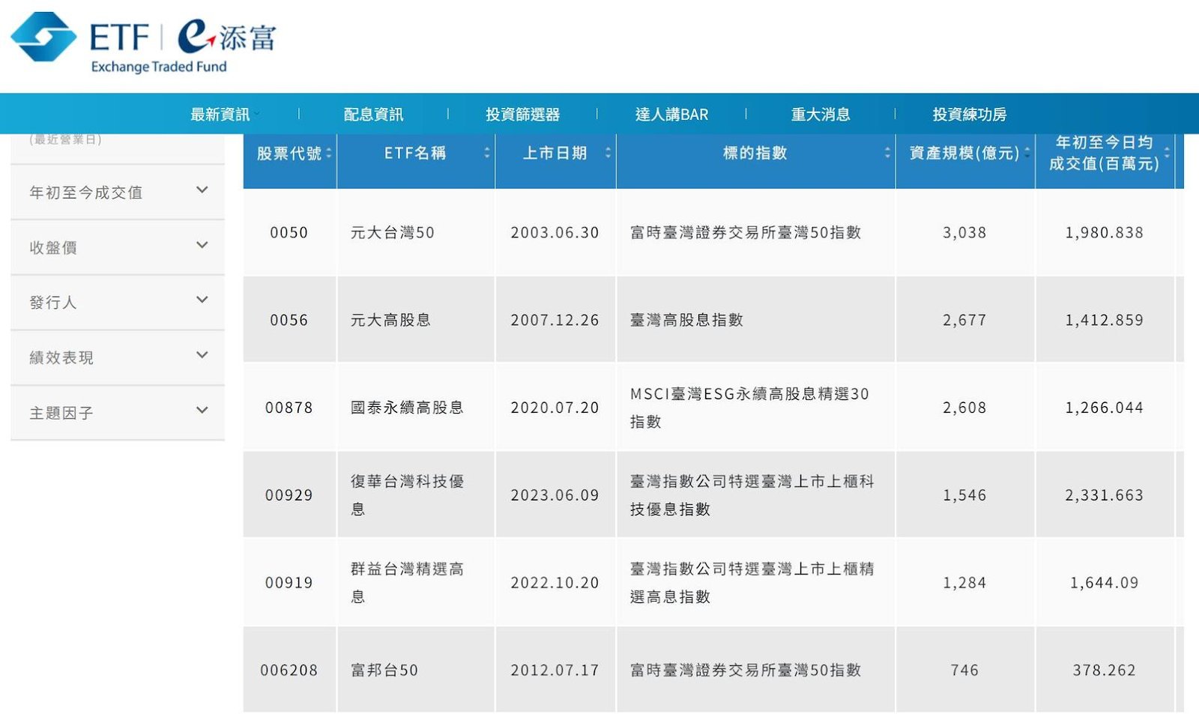
Task: Open ETF 群益台灣精選高息 link
Action: (407, 582)
